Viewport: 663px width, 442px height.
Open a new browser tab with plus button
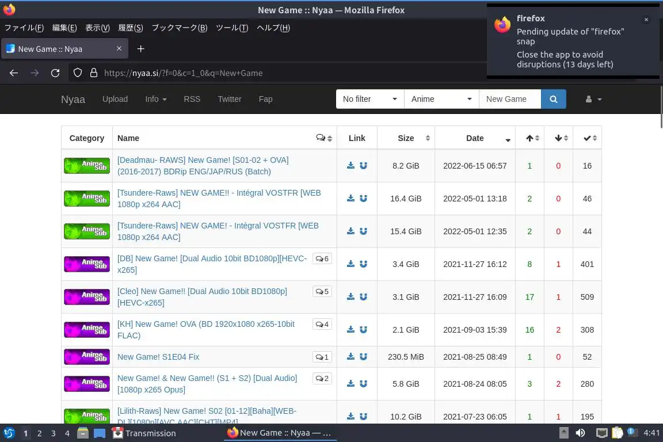(141, 49)
